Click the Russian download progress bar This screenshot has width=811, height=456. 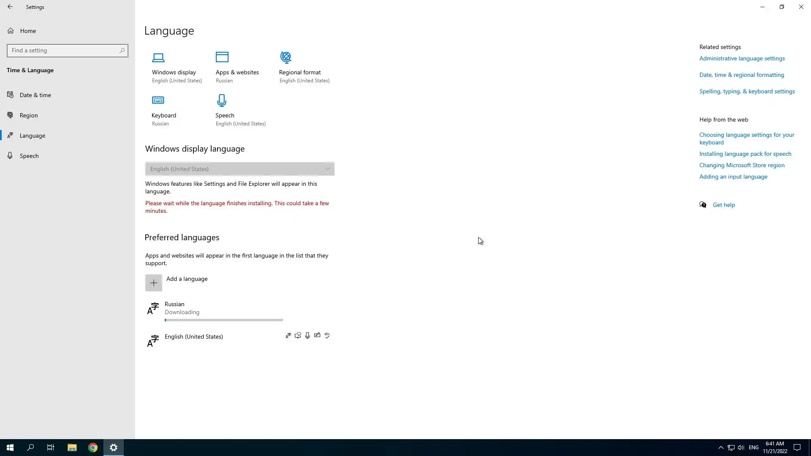[223, 320]
